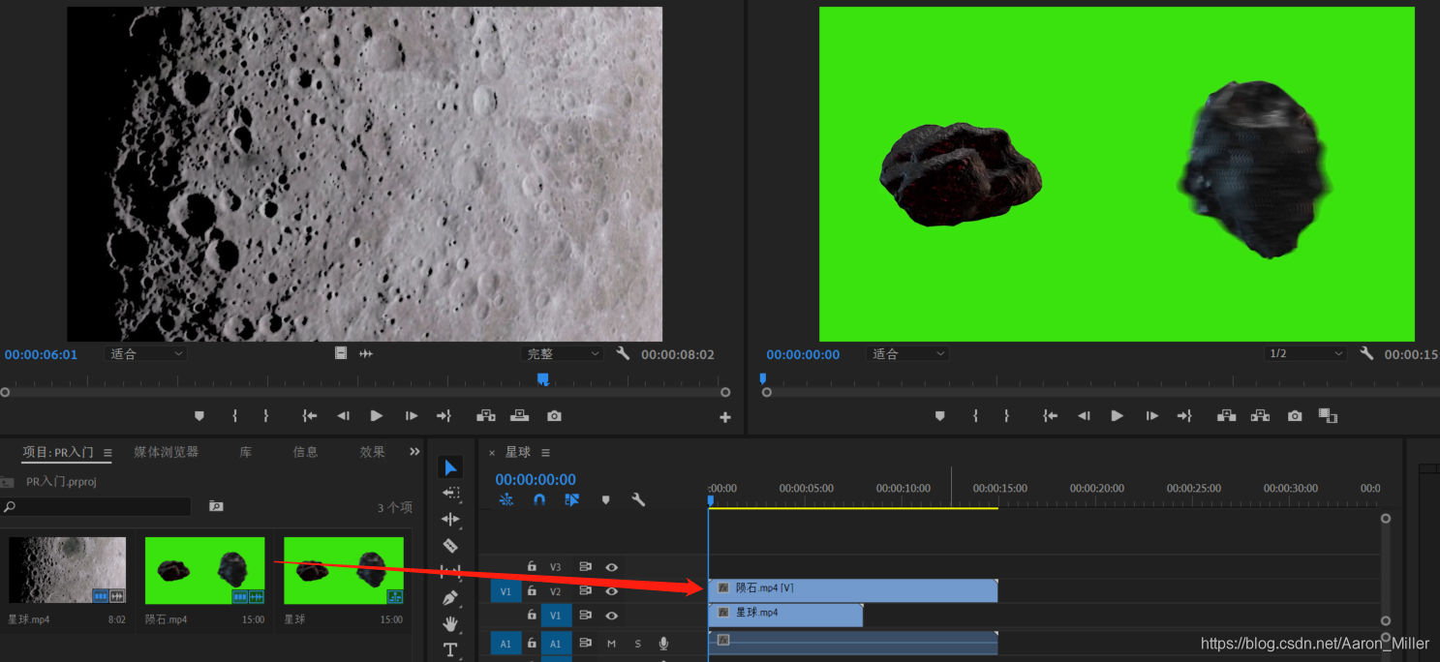The image size is (1440, 662).
Task: Expand hidden panel tabs with double chevron
Action: pyautogui.click(x=415, y=452)
